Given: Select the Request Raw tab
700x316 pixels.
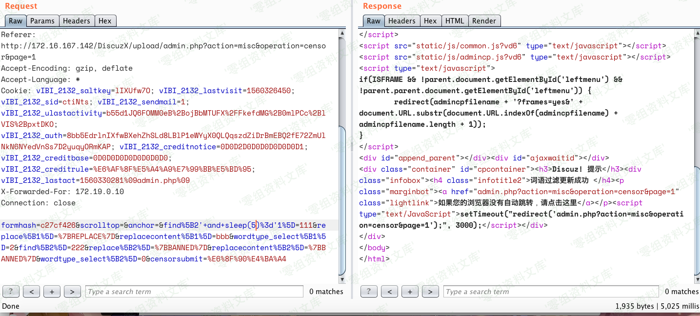Looking at the screenshot, I should tap(16, 21).
